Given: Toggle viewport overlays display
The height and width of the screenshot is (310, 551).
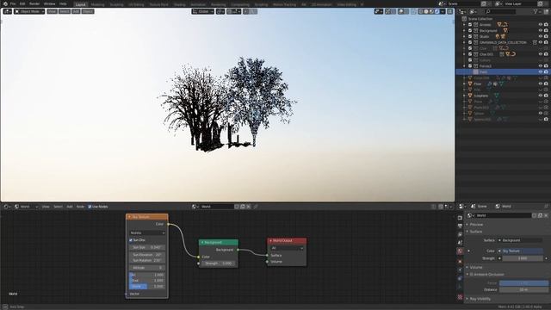Looking at the screenshot, I should [x=401, y=11].
